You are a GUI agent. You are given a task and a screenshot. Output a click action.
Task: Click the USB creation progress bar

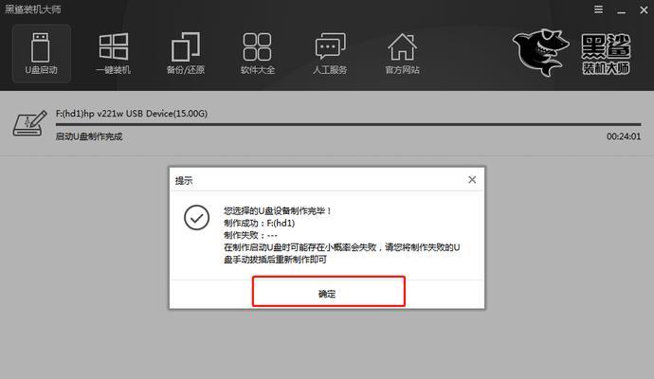pos(348,124)
